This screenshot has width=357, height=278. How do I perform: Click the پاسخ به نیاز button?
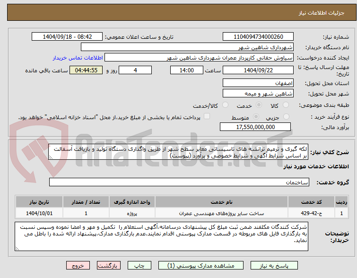(274, 266)
